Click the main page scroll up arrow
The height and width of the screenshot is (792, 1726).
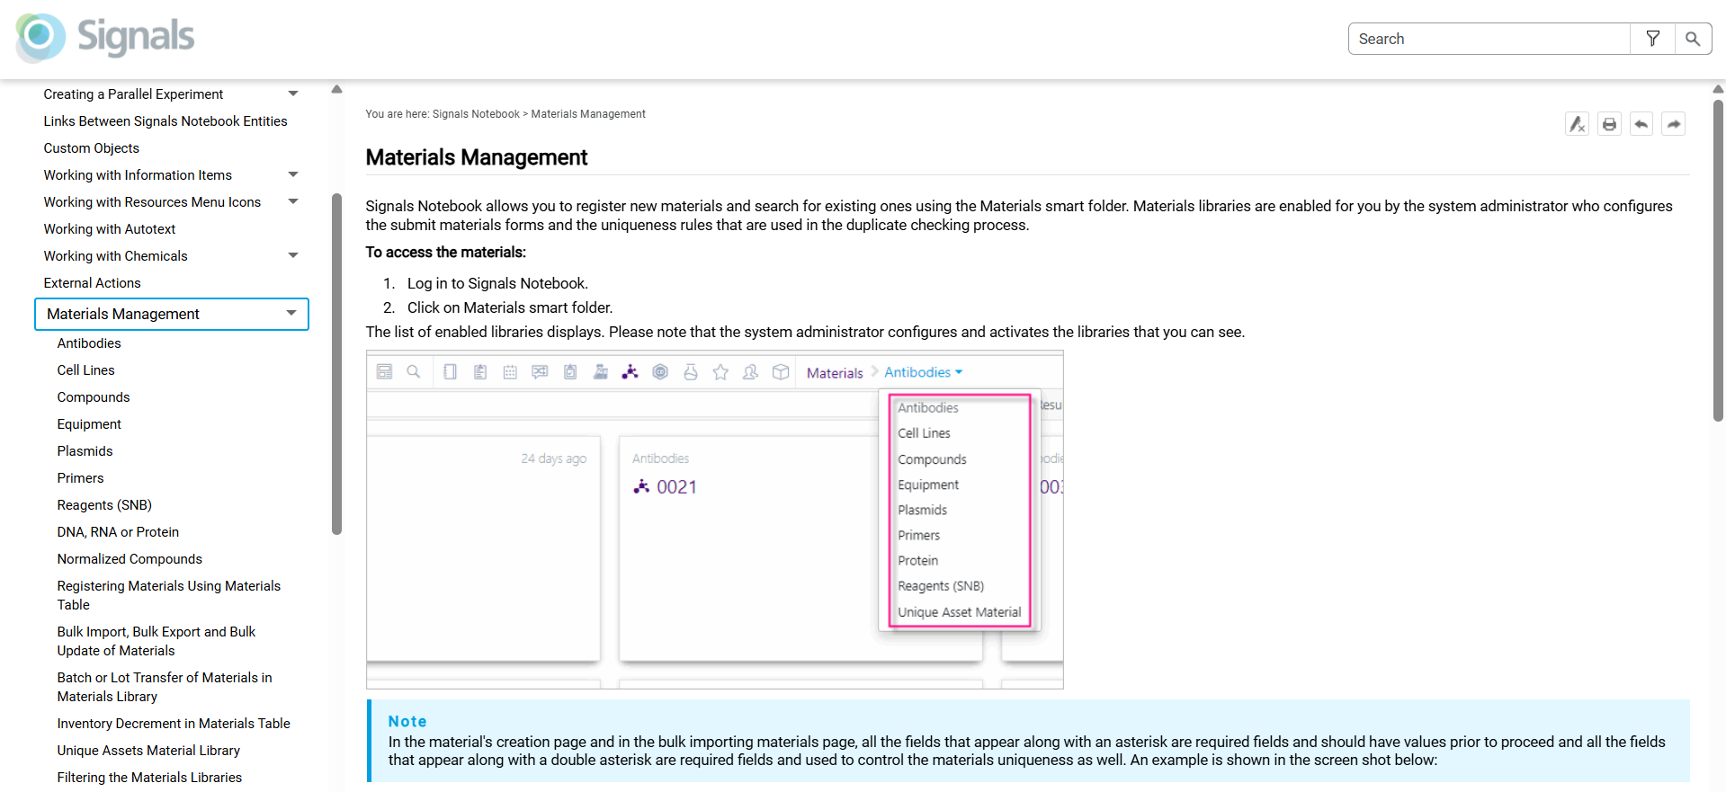[x=1718, y=89]
